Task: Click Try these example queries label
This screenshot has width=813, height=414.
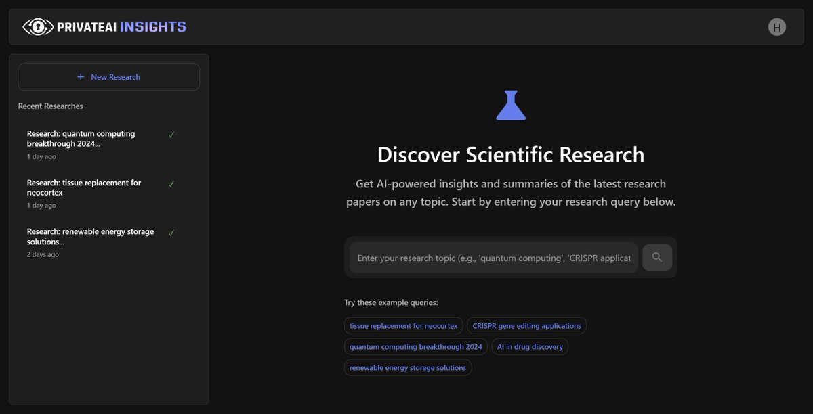Action: (x=392, y=302)
